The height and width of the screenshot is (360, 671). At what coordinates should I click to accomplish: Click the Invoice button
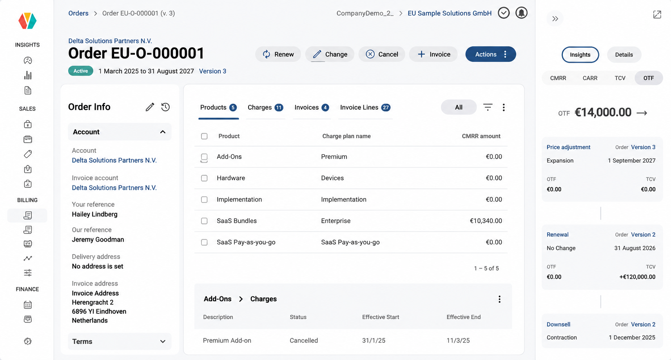433,54
